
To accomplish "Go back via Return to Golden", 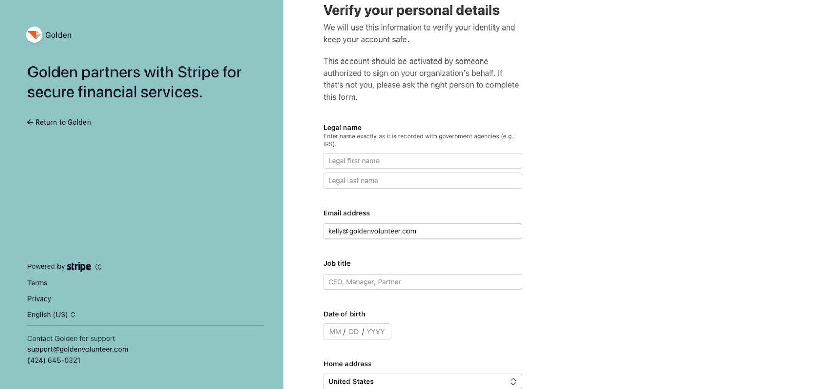I will [x=59, y=122].
